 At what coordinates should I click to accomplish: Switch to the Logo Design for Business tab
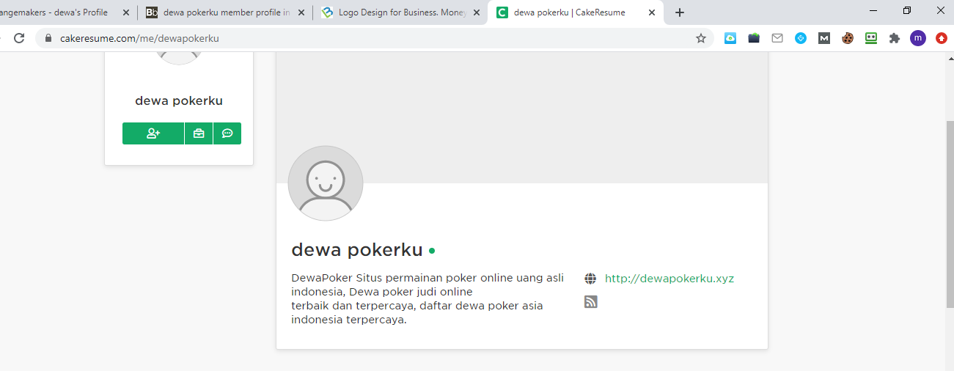click(402, 12)
